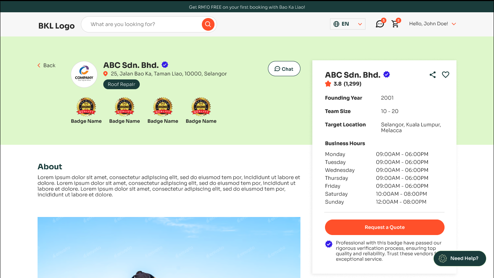The width and height of the screenshot is (494, 278).
Task: Open the chat messages icon in header
Action: click(380, 24)
